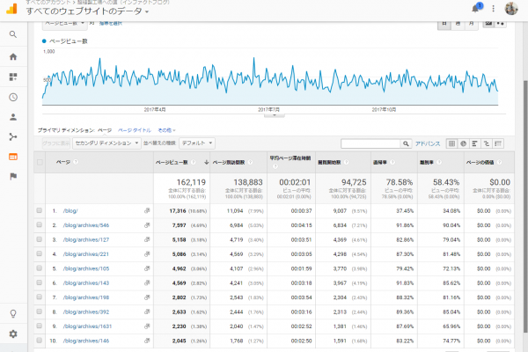Image resolution: width=528 pixels, height=352 pixels.
Task: Switch to ページ タイトル primary dimension
Action: tap(136, 129)
